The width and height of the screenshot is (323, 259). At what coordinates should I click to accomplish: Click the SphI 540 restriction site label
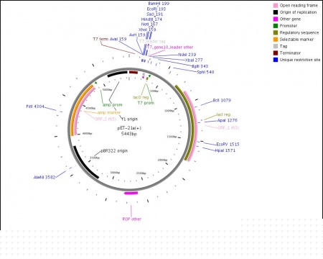click(x=205, y=72)
